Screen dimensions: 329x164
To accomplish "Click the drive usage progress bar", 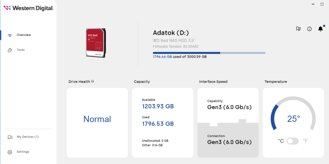I will click(x=209, y=53).
